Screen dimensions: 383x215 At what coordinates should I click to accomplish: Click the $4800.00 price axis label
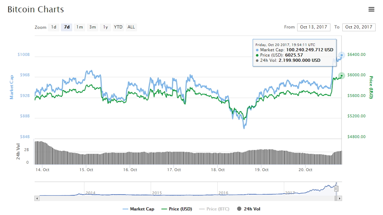(x=356, y=137)
